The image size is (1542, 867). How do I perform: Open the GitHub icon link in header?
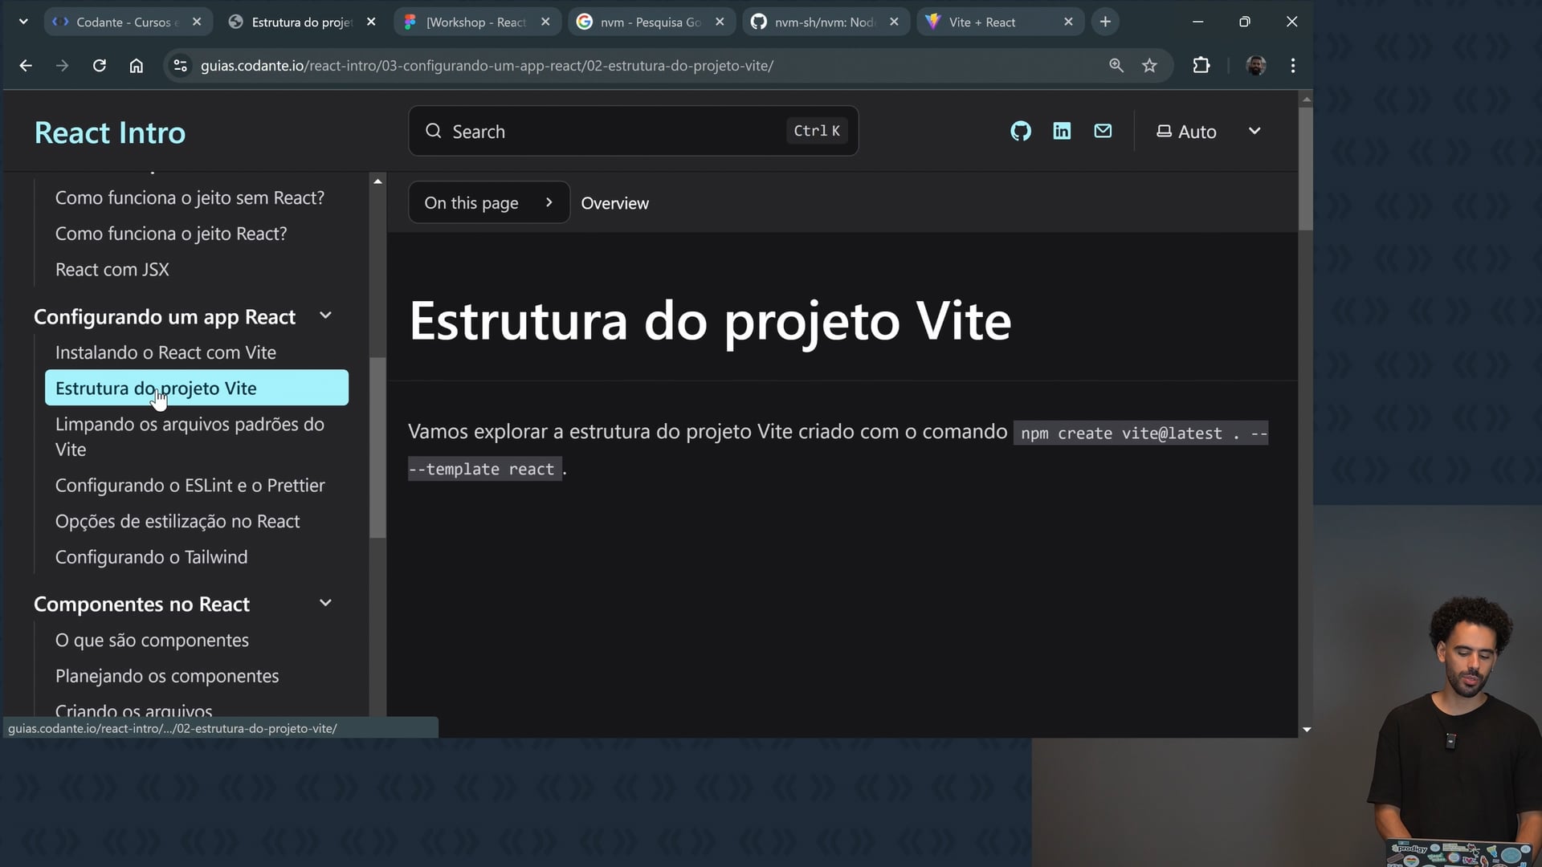[1021, 131]
